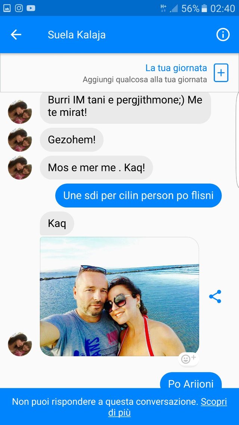
Task: Open the beach selfie photo
Action: (119, 297)
